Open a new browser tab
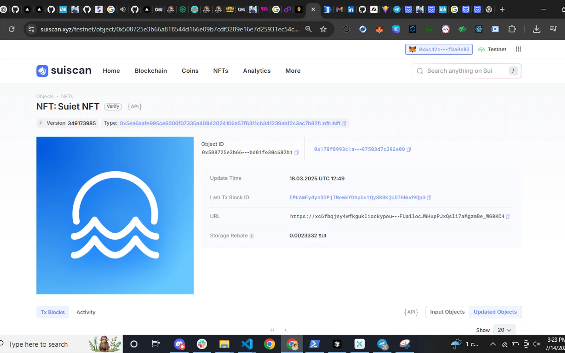 click(x=502, y=10)
